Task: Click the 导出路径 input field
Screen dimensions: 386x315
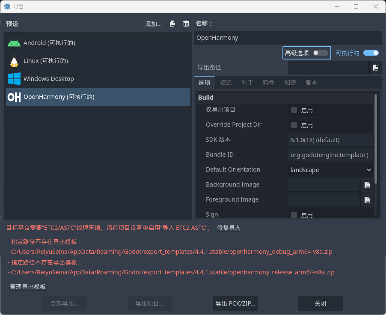Action: (328, 68)
